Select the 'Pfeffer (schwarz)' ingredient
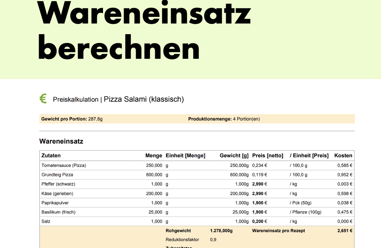The height and width of the screenshot is (248, 381). (58, 184)
